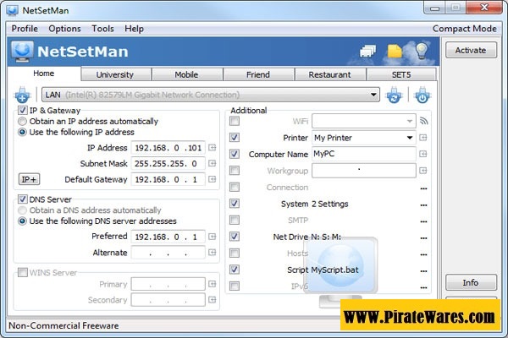
Task: Click the arrow icon beside Preferred DNS
Action: (213, 237)
